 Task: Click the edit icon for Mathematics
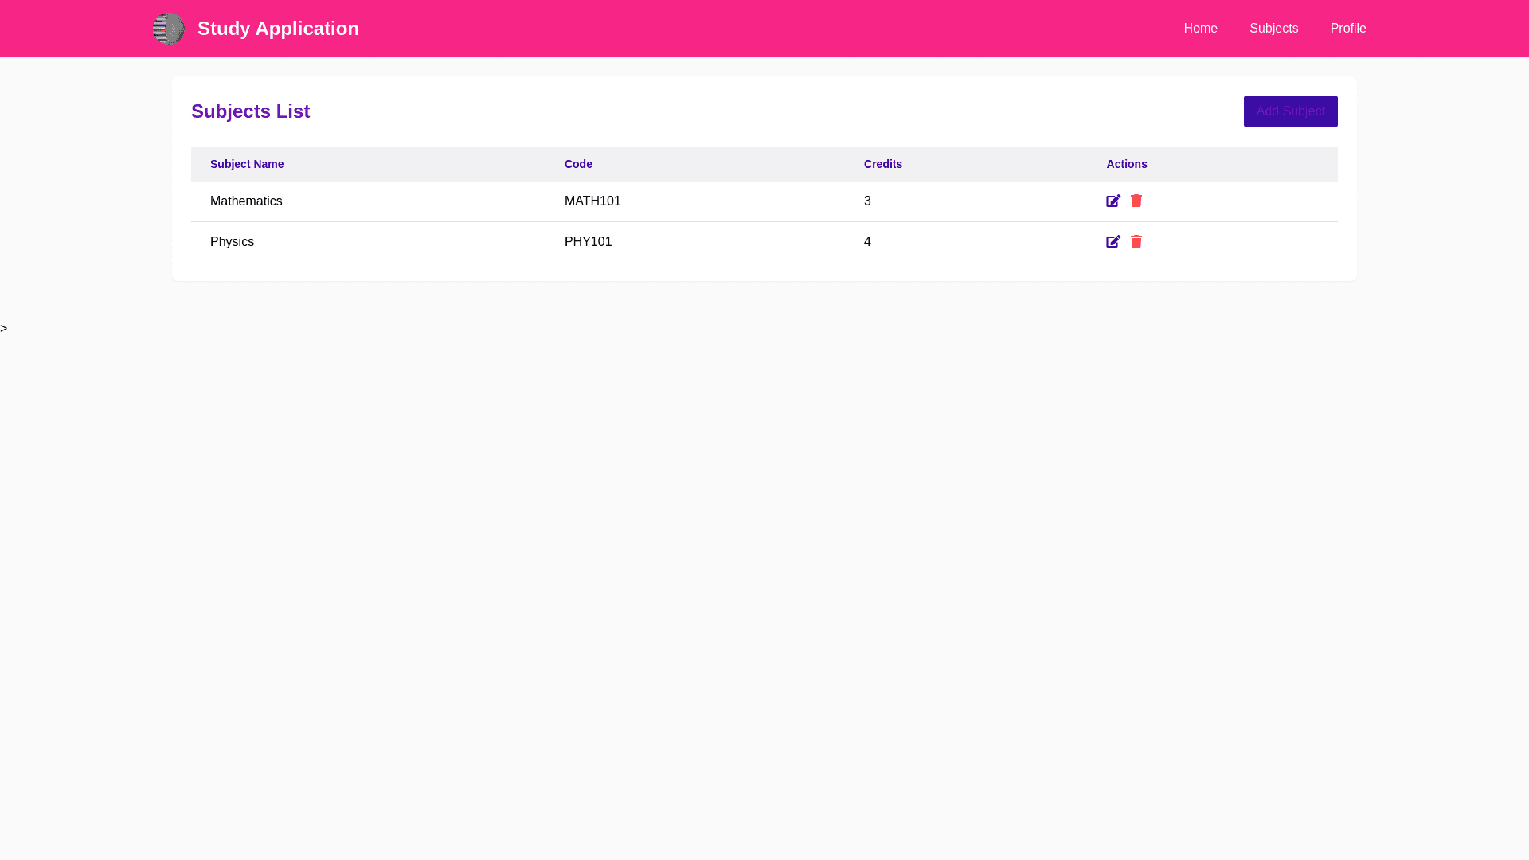[x=1113, y=201]
